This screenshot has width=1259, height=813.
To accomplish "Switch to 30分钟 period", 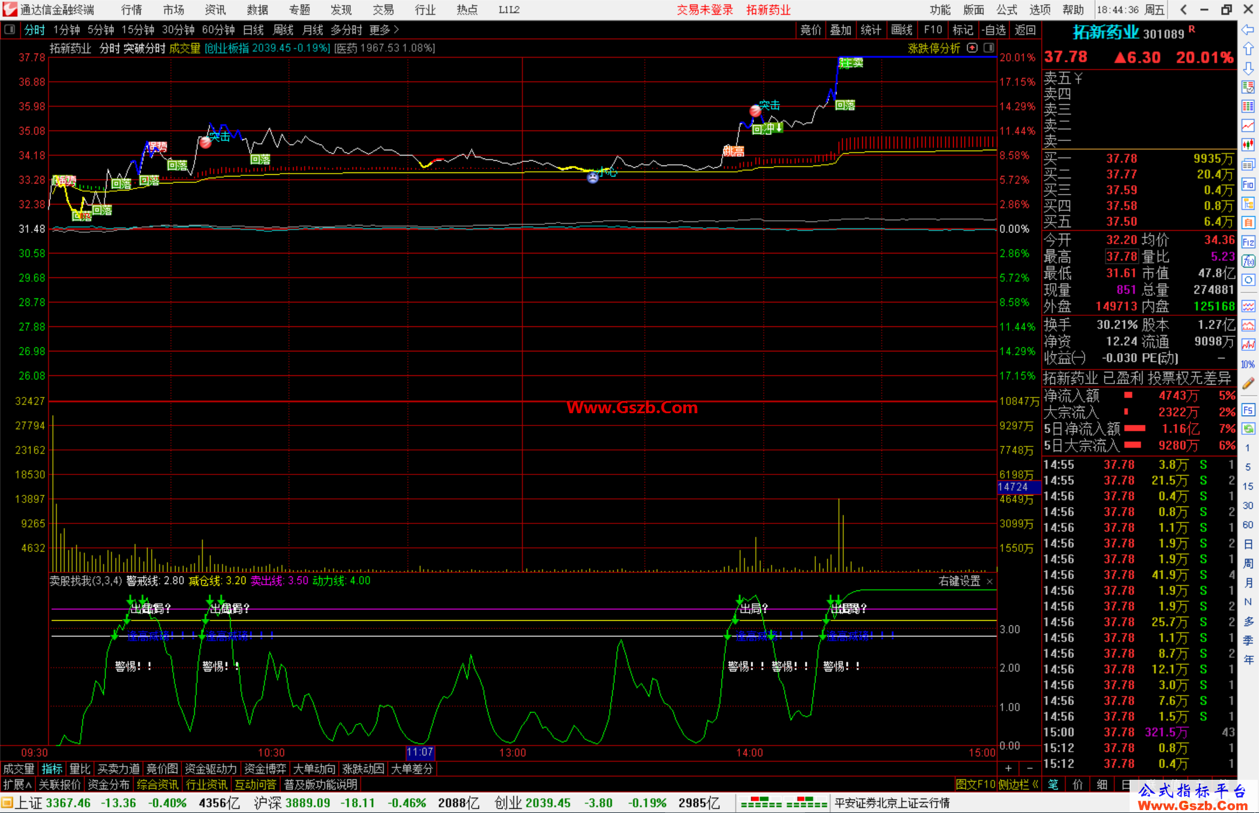I will (178, 30).
